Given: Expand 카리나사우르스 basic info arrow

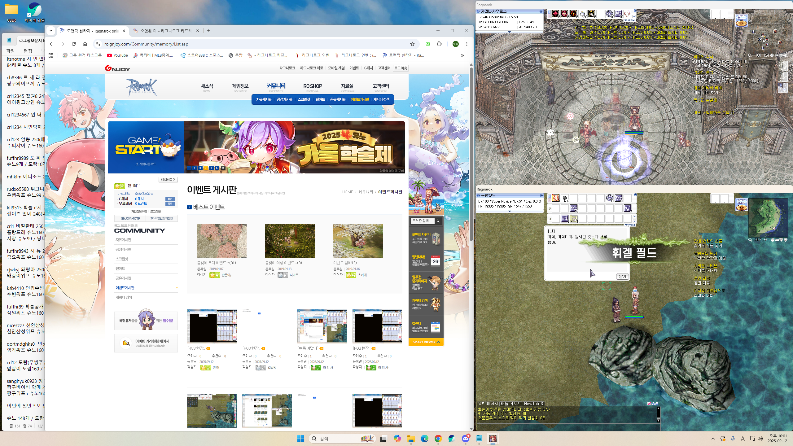Looking at the screenshot, I should (509, 32).
